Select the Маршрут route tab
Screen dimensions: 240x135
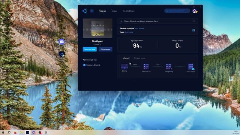[x=126, y=58]
